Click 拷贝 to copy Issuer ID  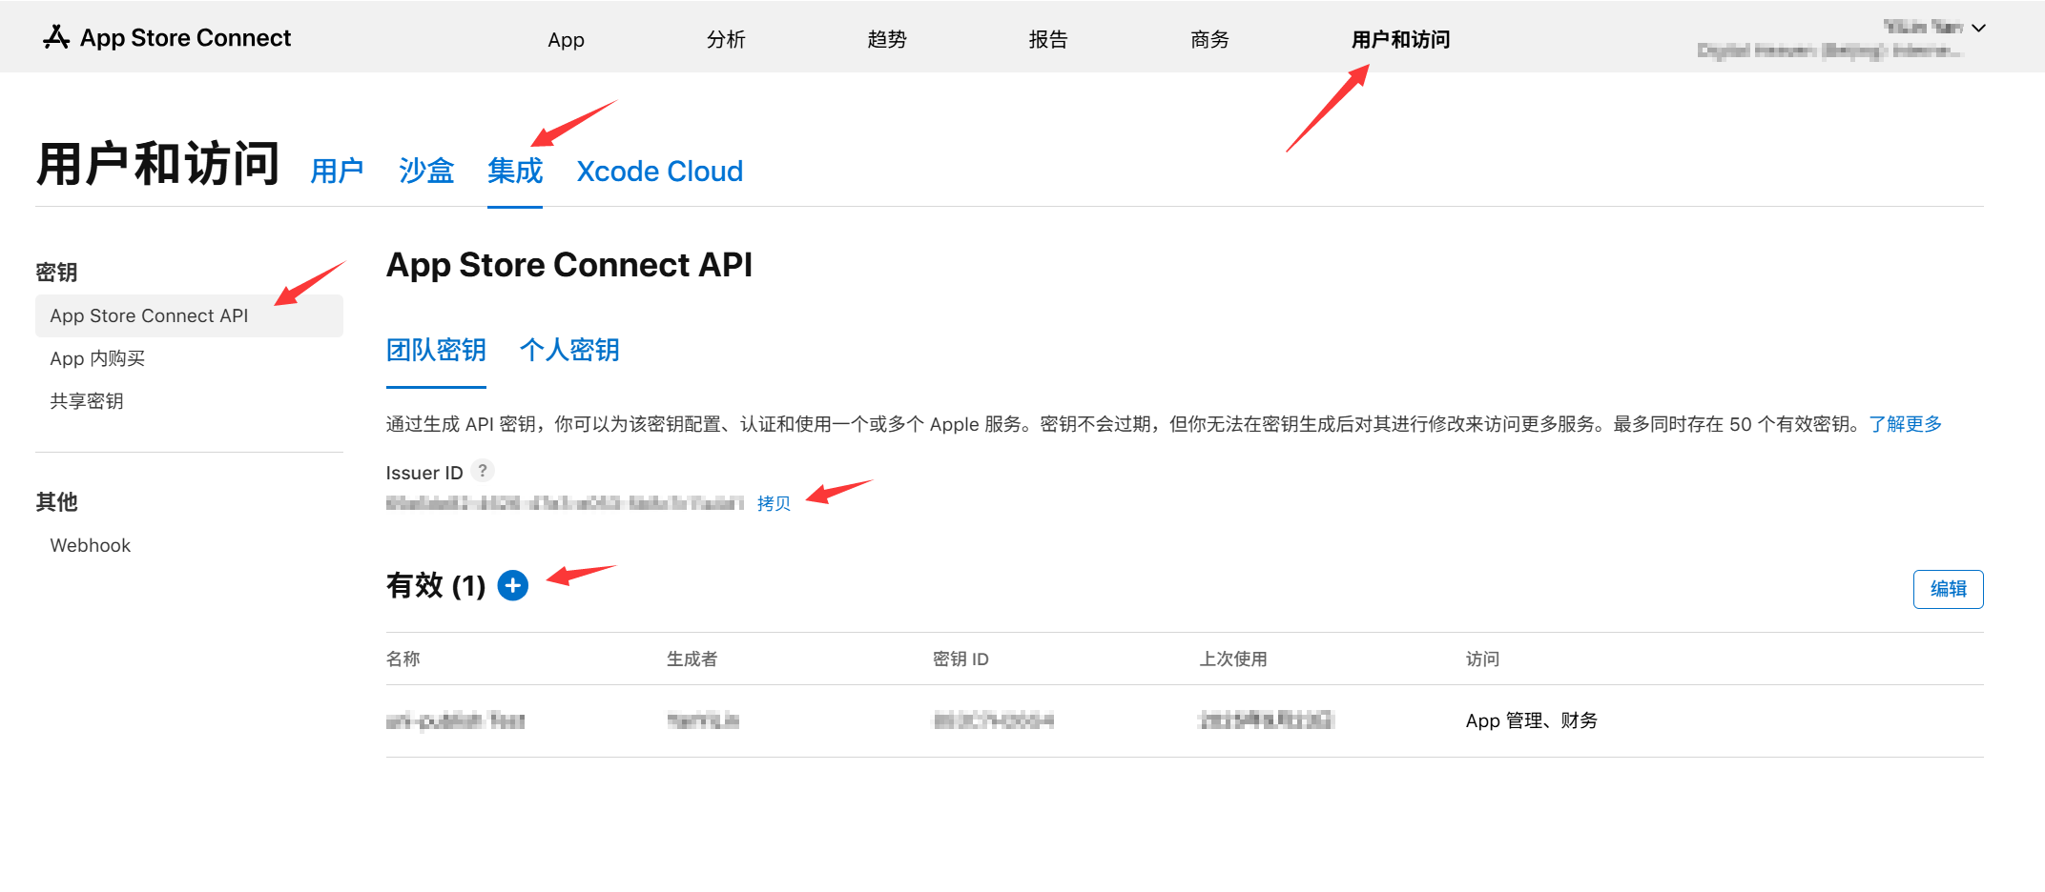pyautogui.click(x=774, y=503)
